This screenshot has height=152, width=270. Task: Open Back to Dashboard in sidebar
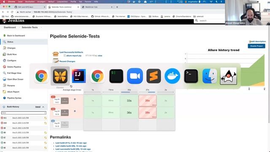[x=16, y=35]
